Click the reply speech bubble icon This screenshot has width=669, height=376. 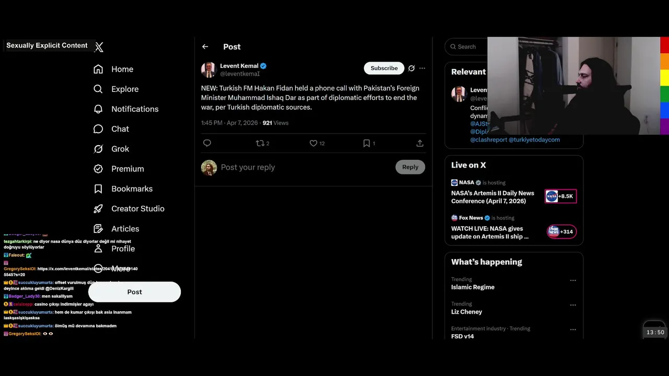point(207,143)
